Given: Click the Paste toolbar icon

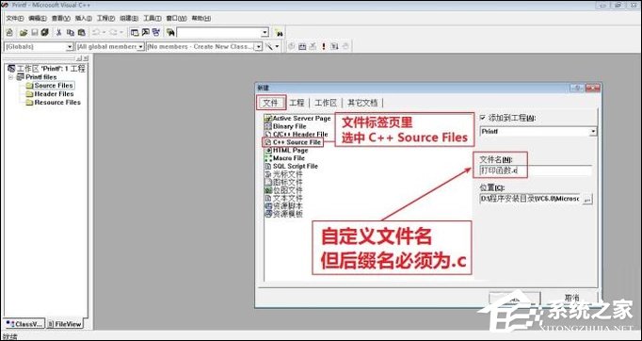Looking at the screenshot, I should (x=82, y=32).
